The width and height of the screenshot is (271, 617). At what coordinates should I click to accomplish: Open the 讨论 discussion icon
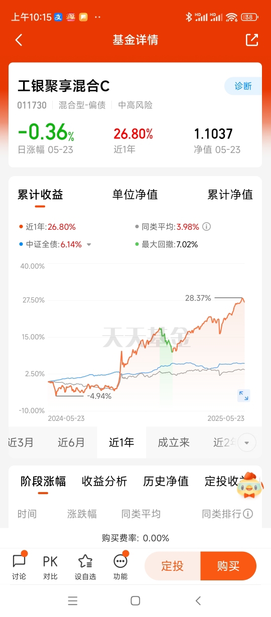click(19, 567)
